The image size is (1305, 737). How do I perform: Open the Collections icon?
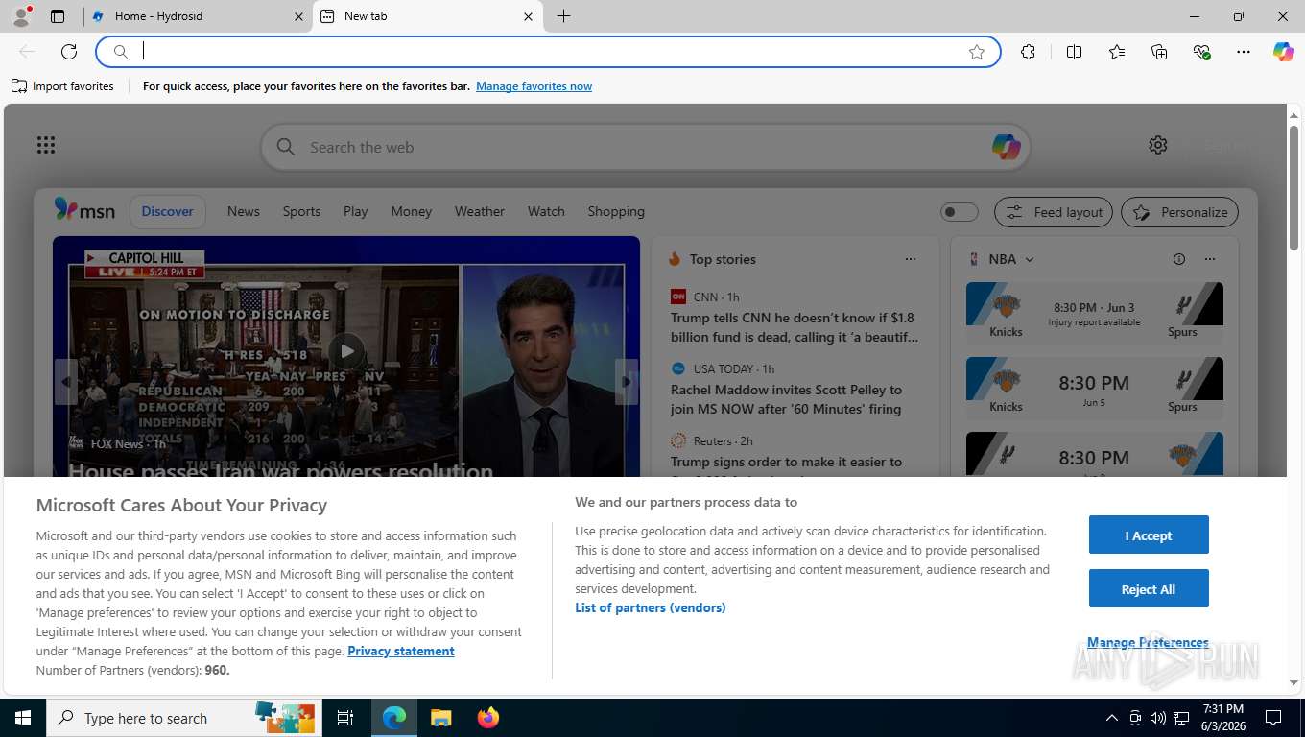[x=1159, y=52]
